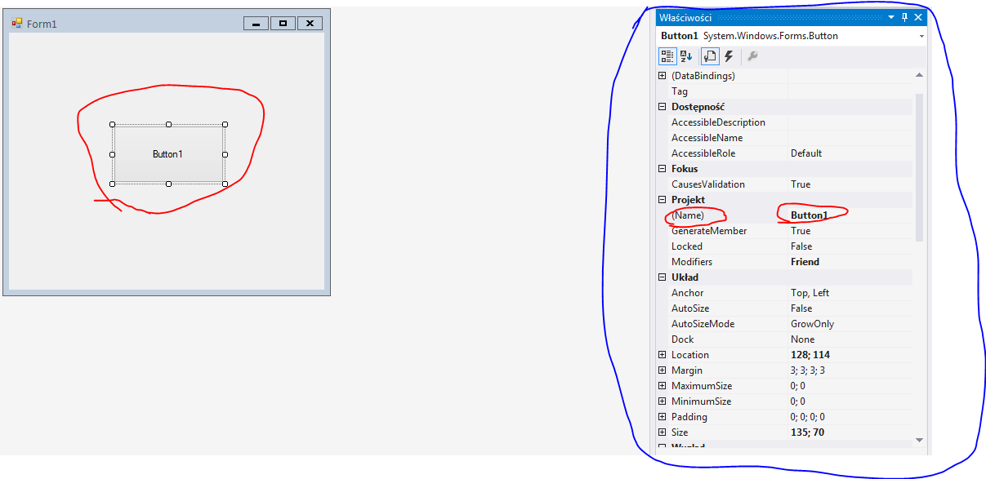
Task: Click the GenerateMember value True
Action: (x=801, y=231)
